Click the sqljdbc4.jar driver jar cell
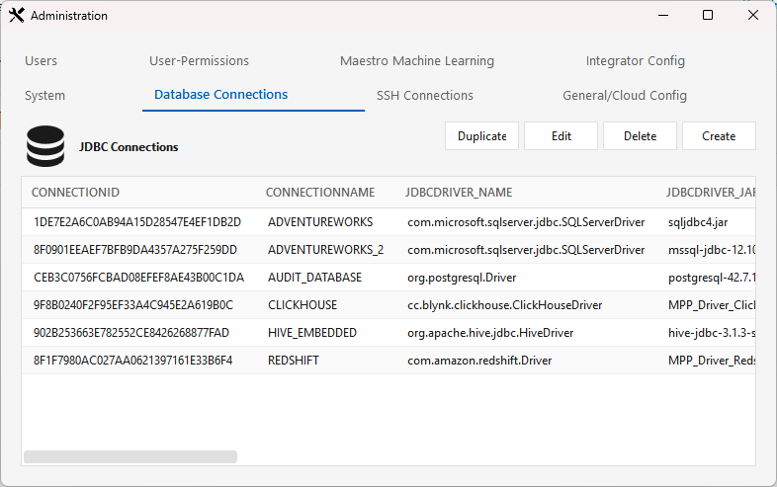This screenshot has height=487, width=777. tap(698, 222)
